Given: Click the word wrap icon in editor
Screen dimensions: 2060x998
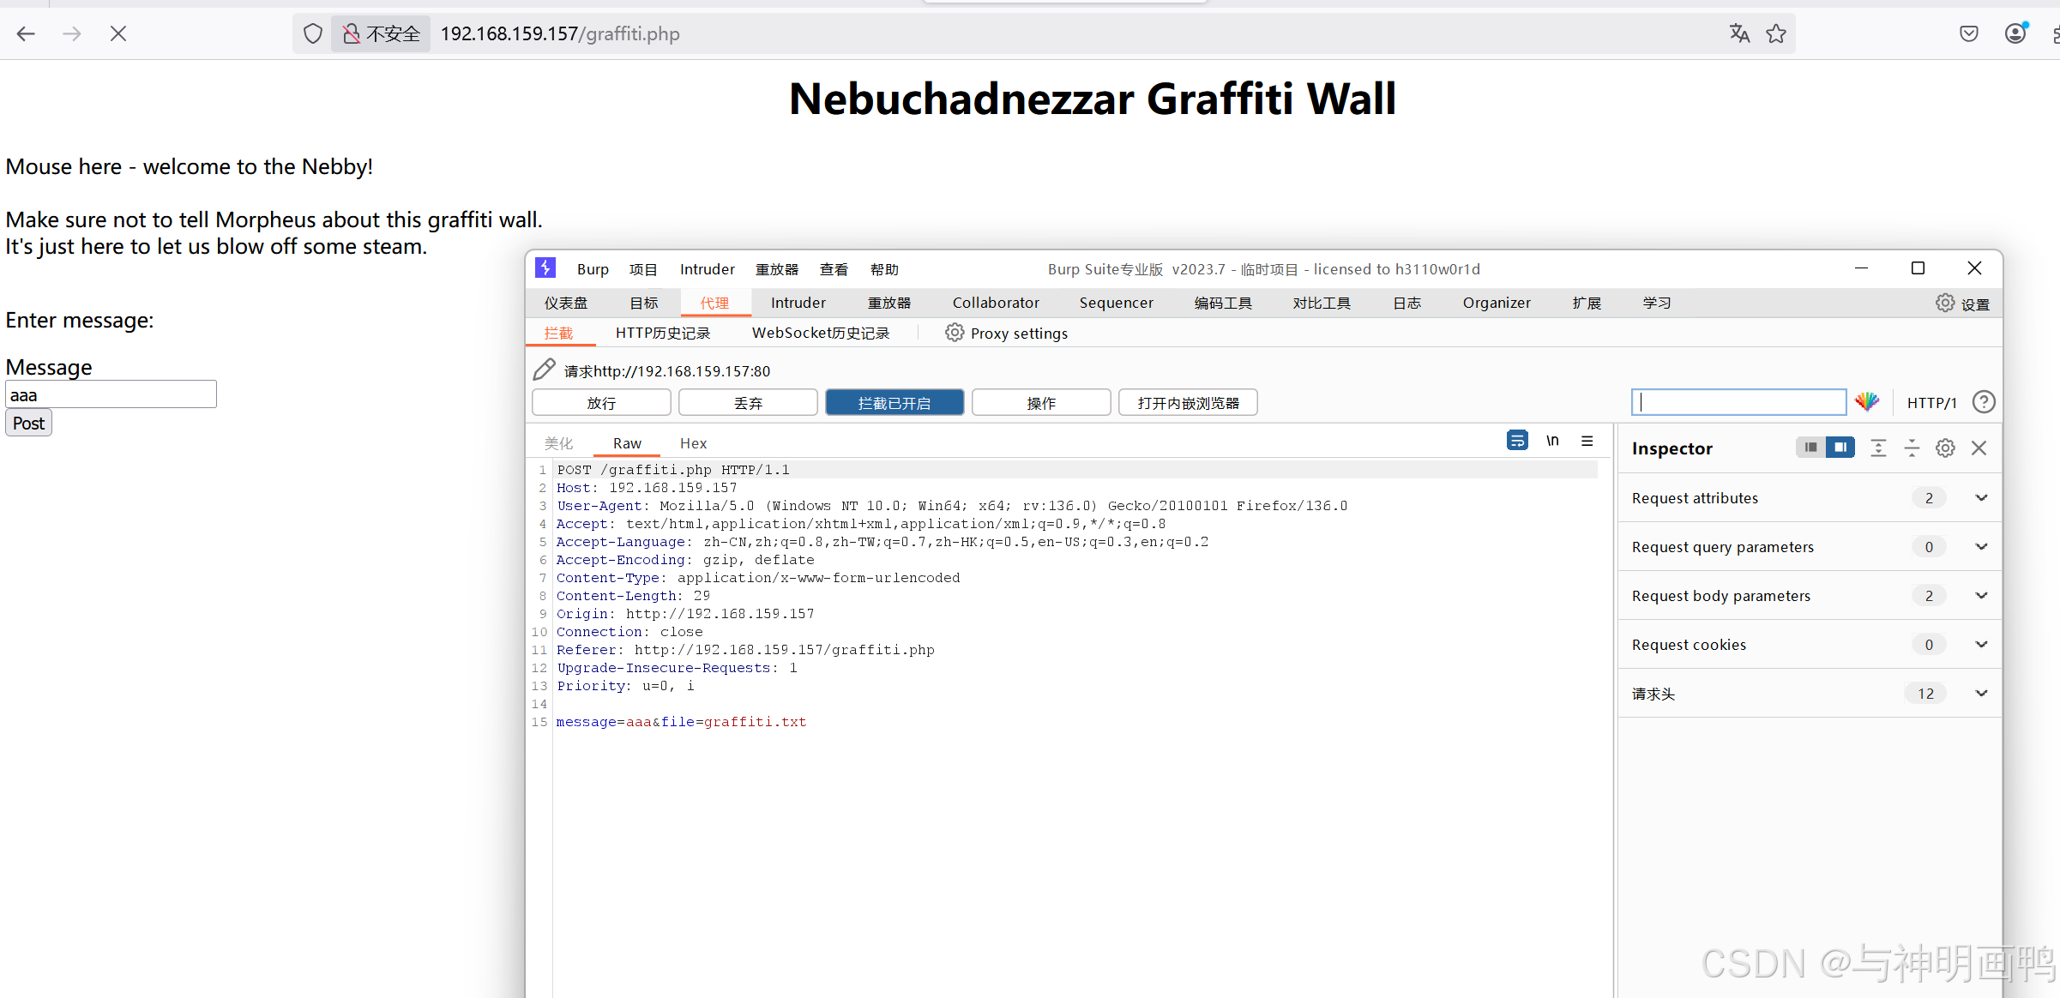Looking at the screenshot, I should [1516, 441].
